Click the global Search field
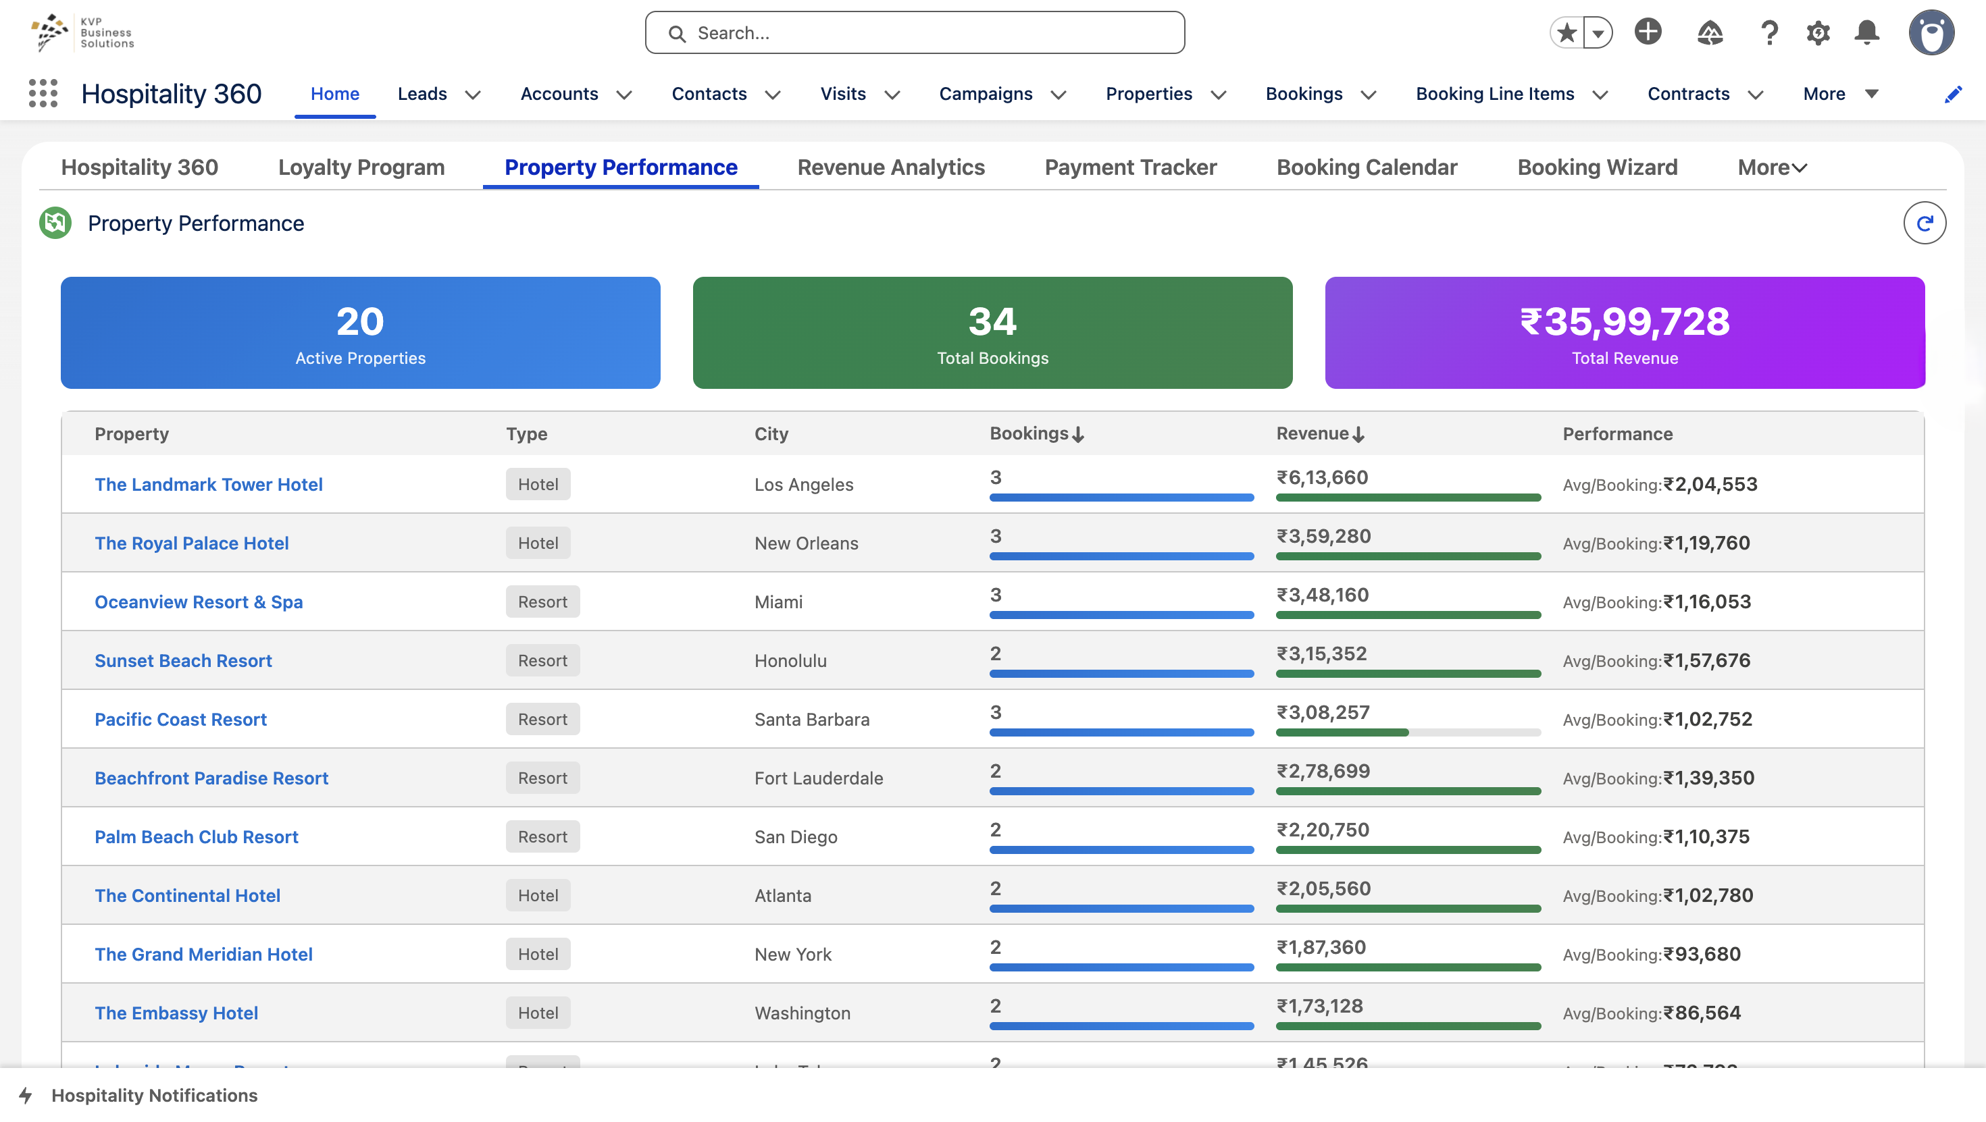 click(x=915, y=33)
